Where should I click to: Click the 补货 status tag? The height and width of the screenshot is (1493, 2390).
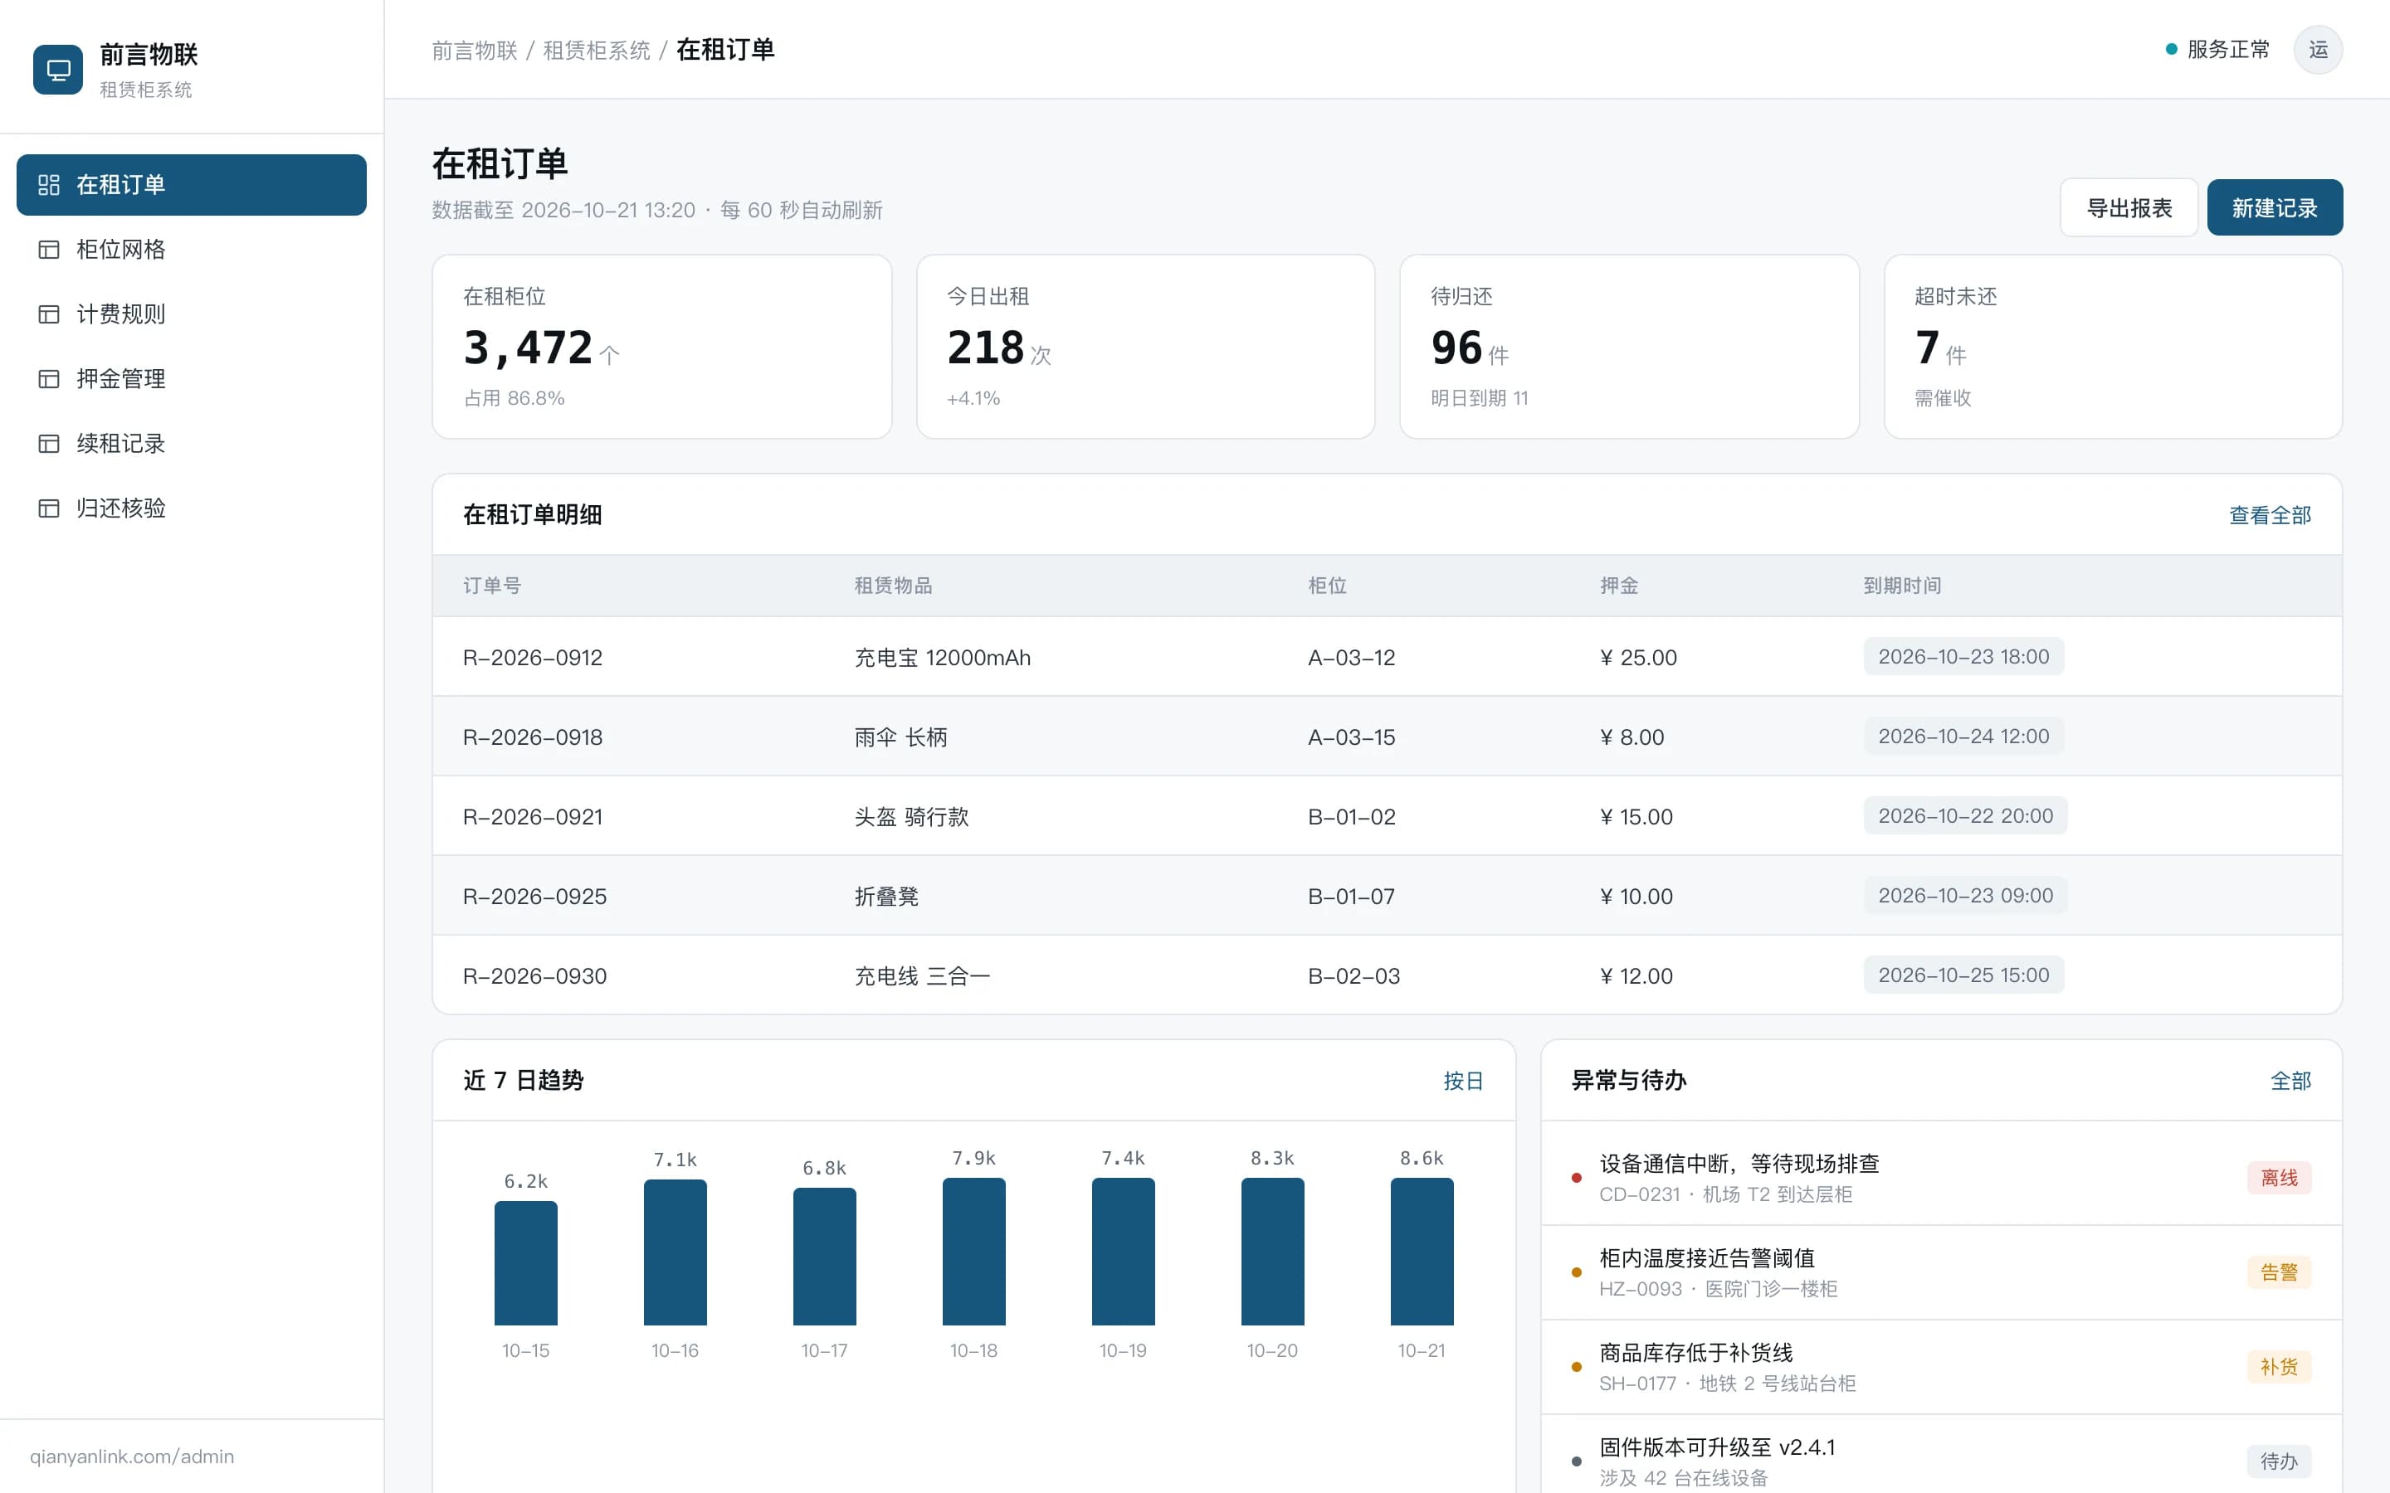click(2280, 1367)
